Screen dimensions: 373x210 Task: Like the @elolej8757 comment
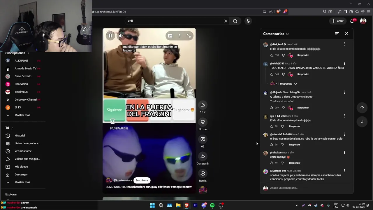tap(272, 74)
